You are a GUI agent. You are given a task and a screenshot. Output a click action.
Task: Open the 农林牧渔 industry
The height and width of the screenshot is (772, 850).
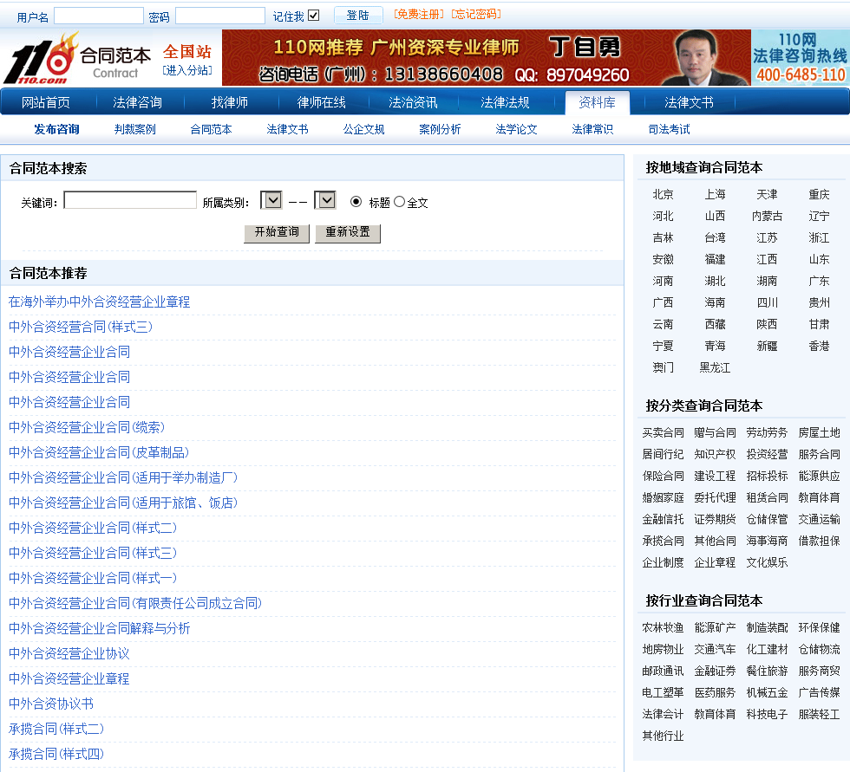point(663,627)
